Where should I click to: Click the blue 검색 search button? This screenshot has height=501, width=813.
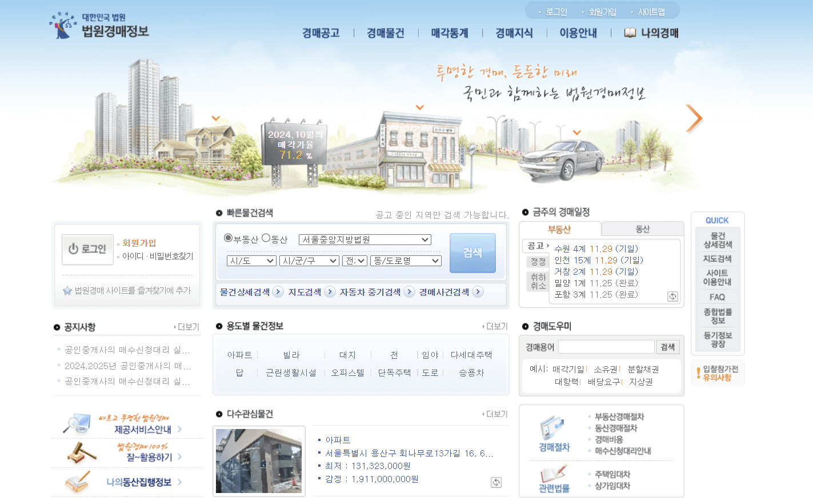pos(472,252)
